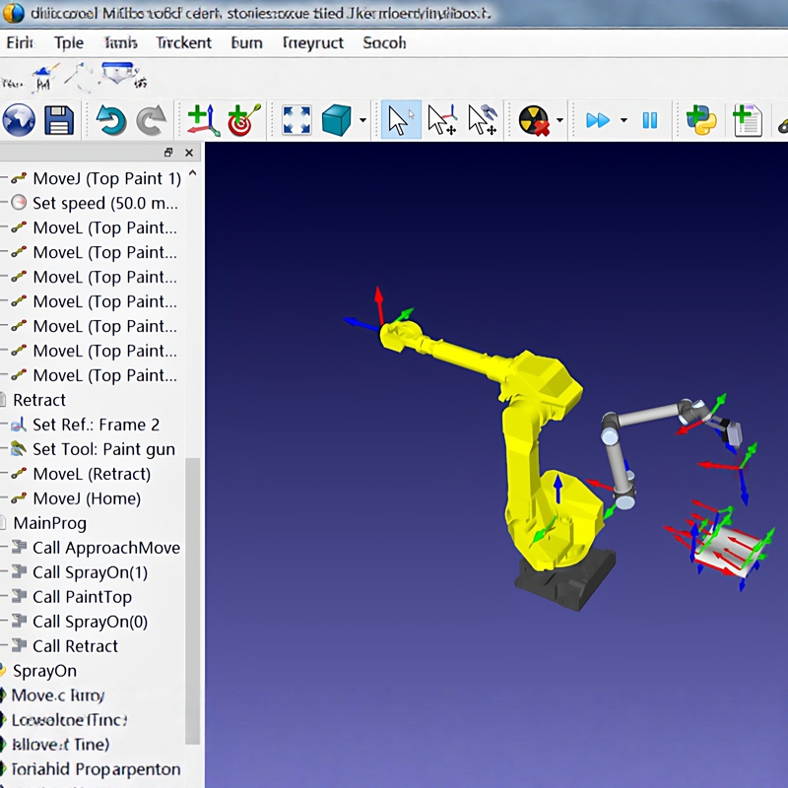The height and width of the screenshot is (788, 788).
Task: Open the 'Burn' menu
Action: [x=246, y=42]
